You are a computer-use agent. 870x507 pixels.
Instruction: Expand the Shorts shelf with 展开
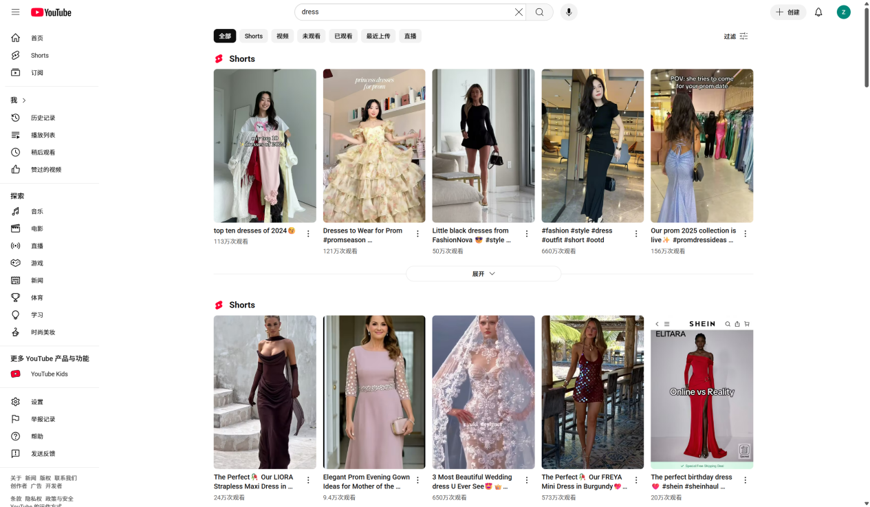[483, 274]
